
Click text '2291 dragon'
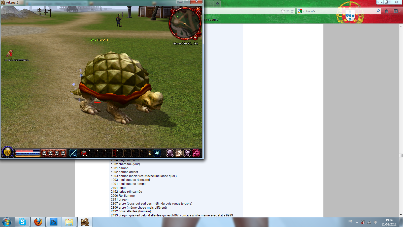tap(120, 200)
